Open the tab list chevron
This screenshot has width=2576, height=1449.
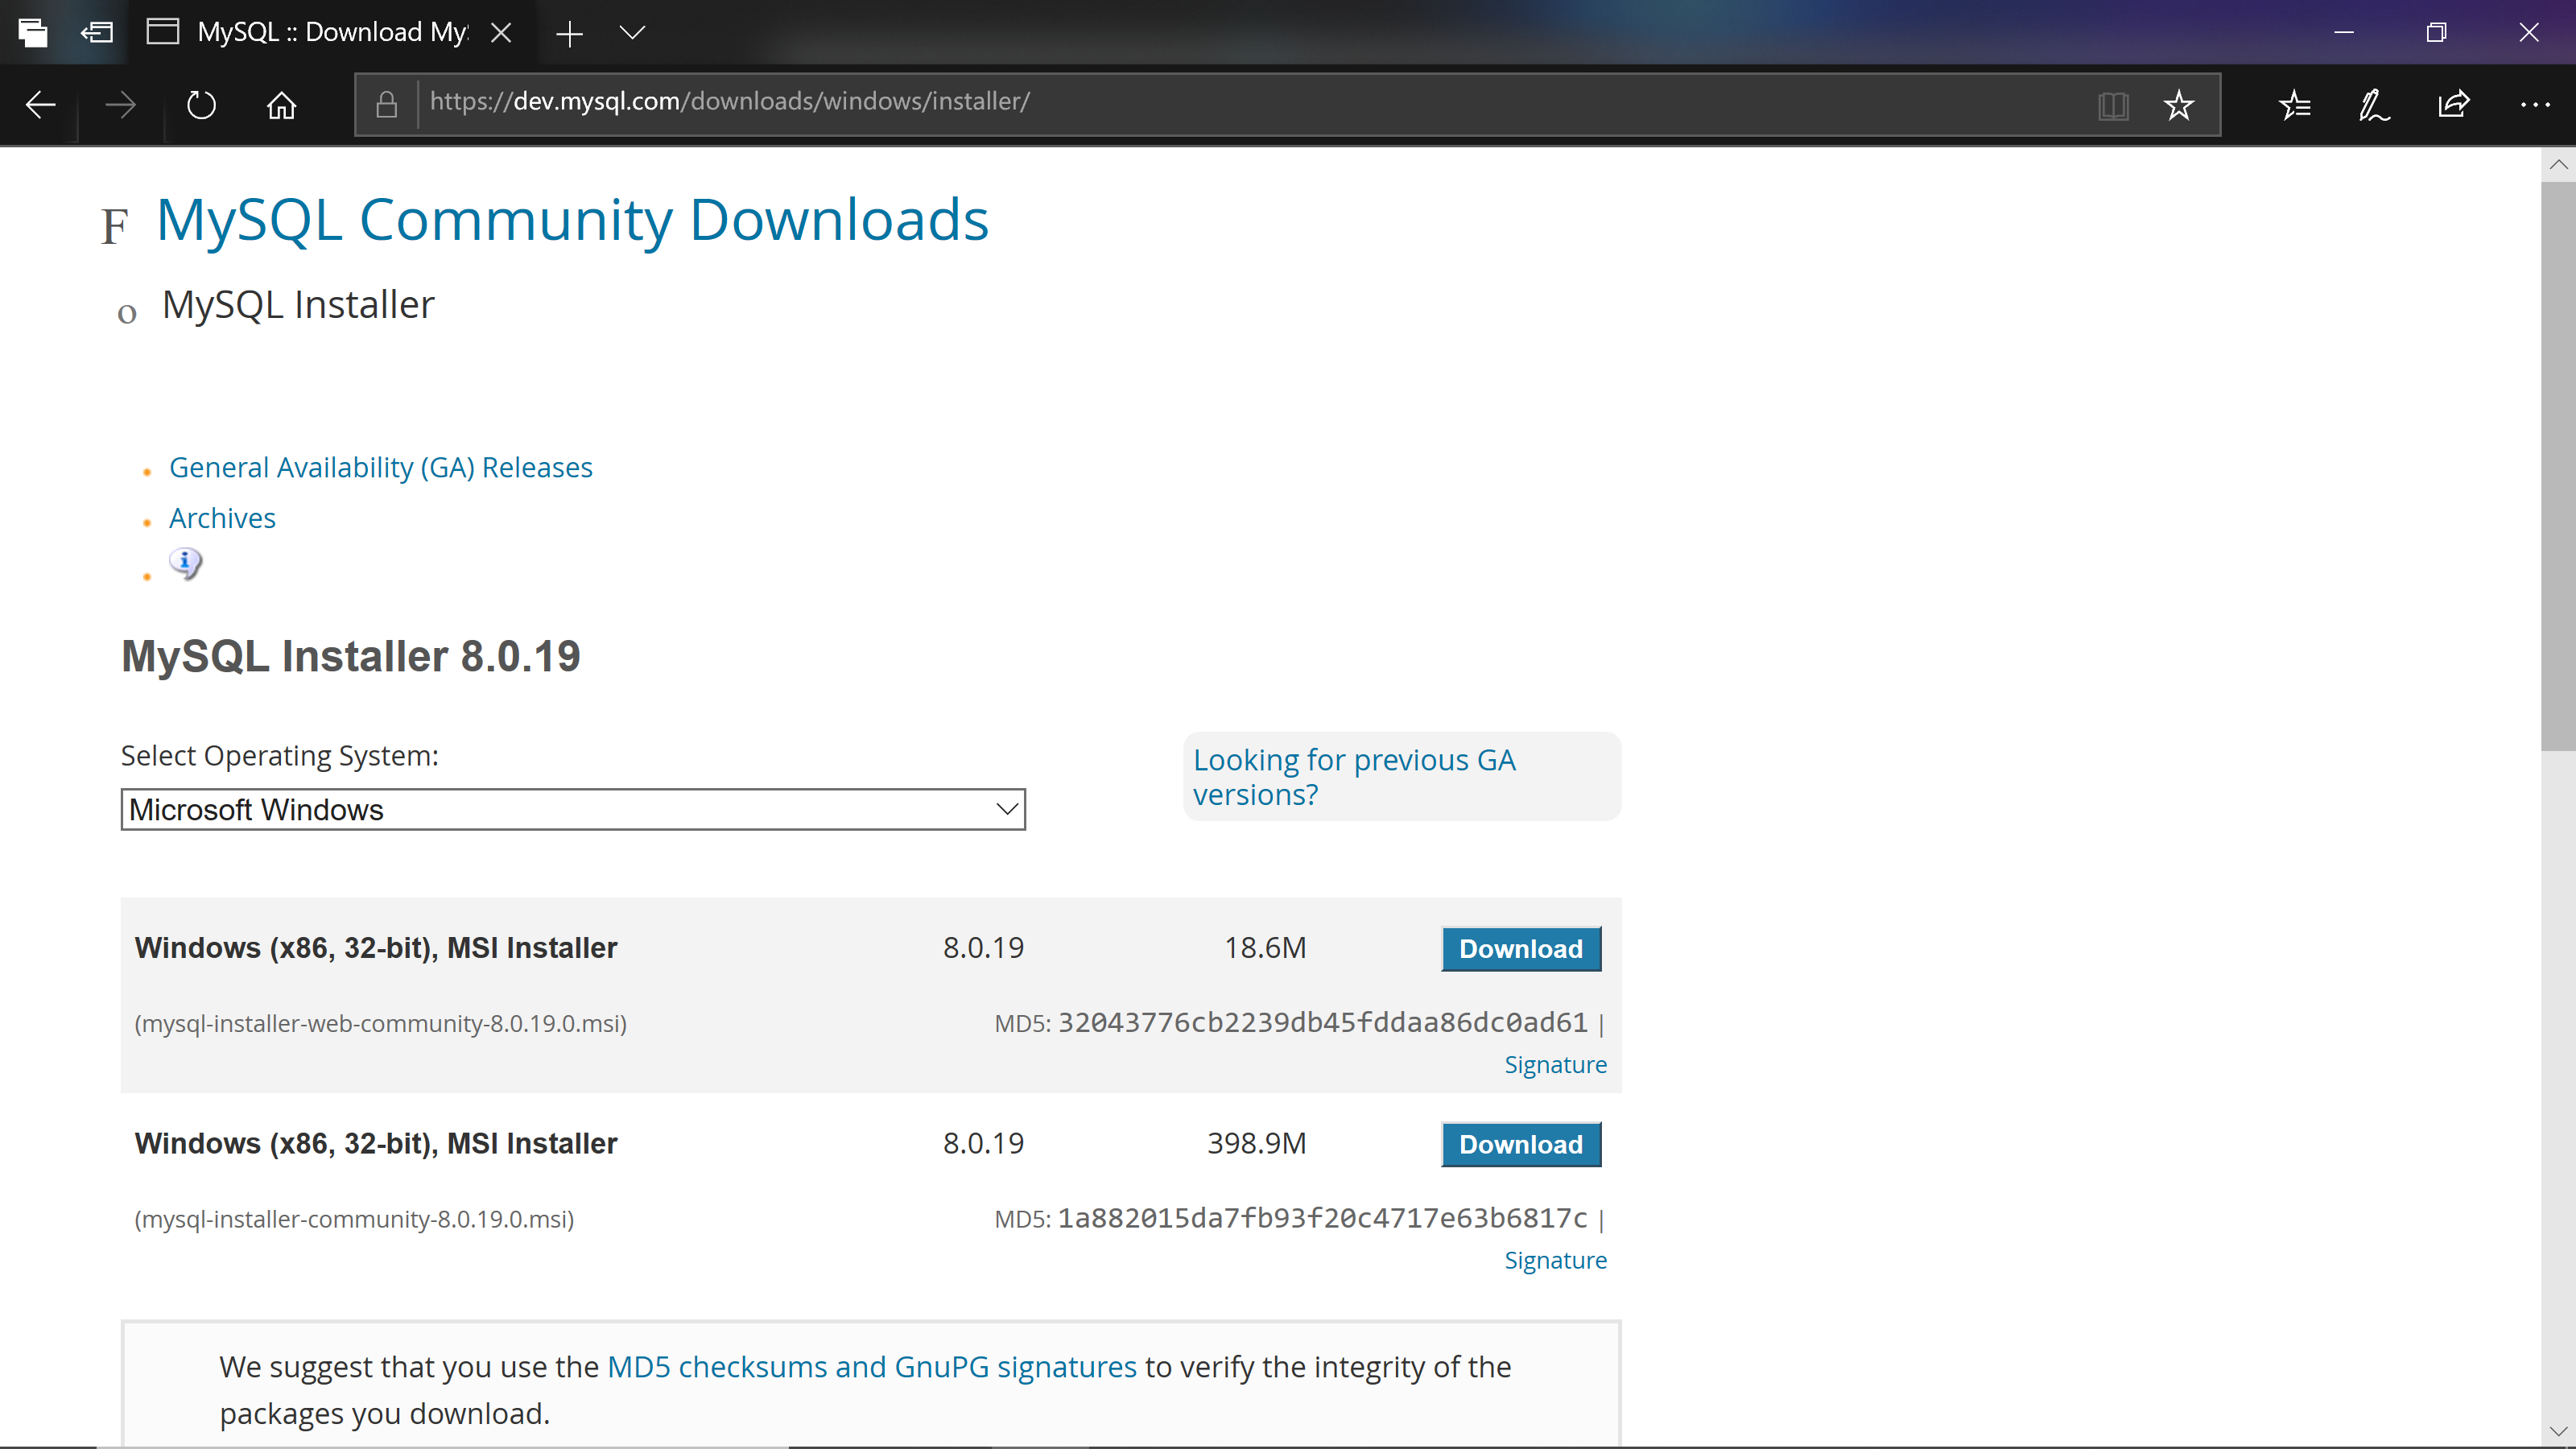pos(632,32)
